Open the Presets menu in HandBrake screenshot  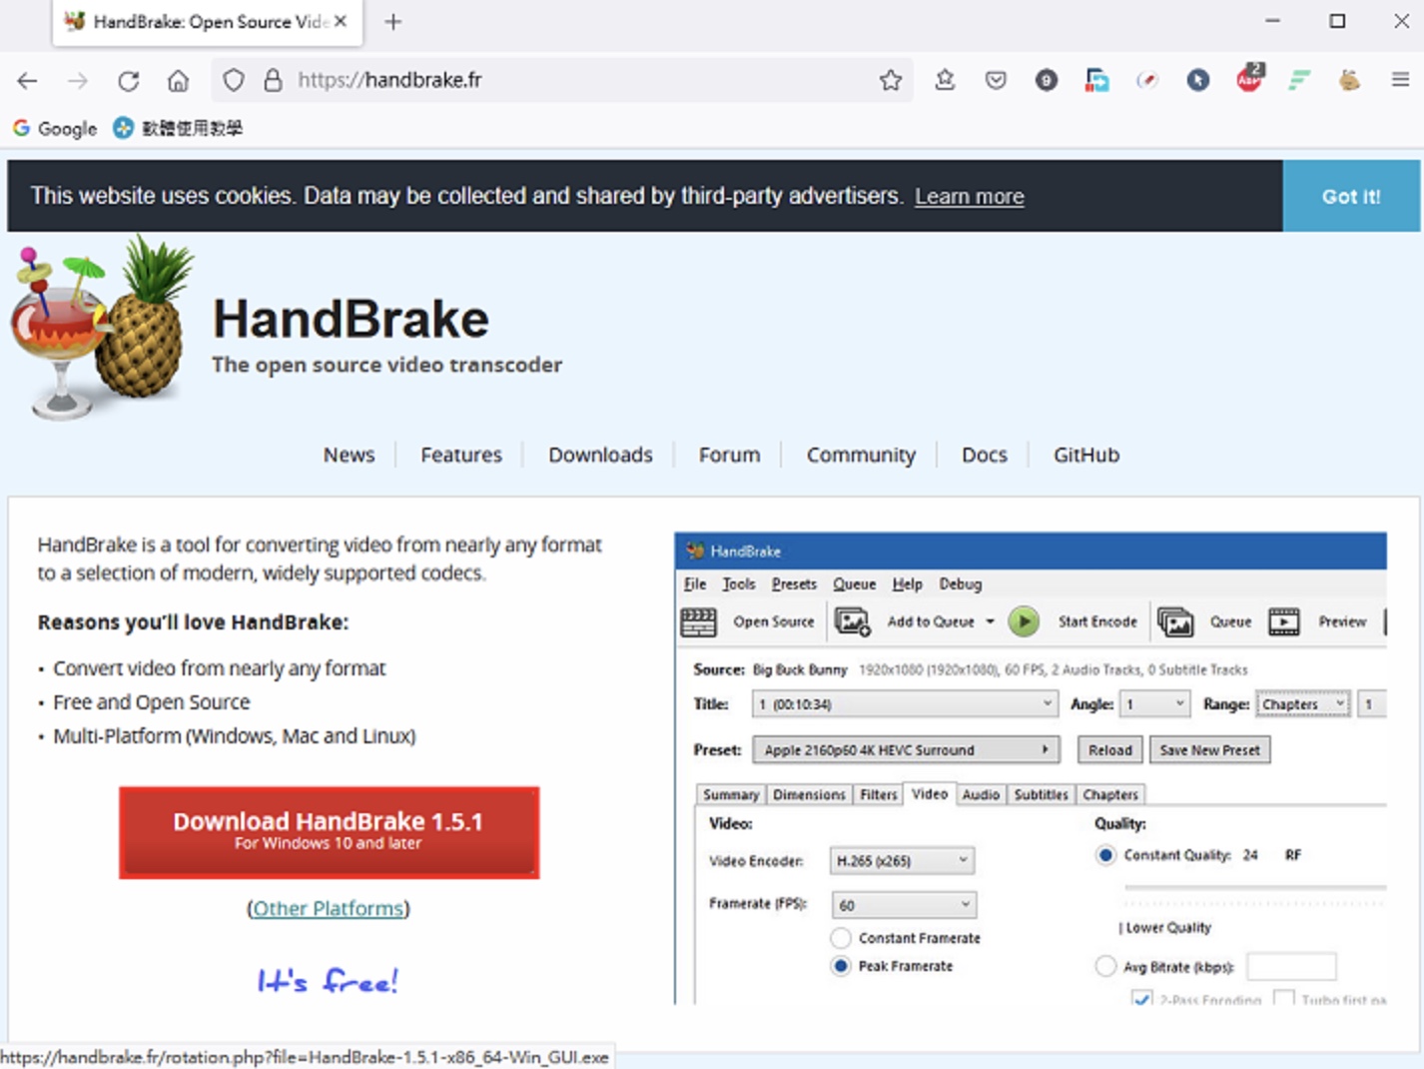coord(794,584)
